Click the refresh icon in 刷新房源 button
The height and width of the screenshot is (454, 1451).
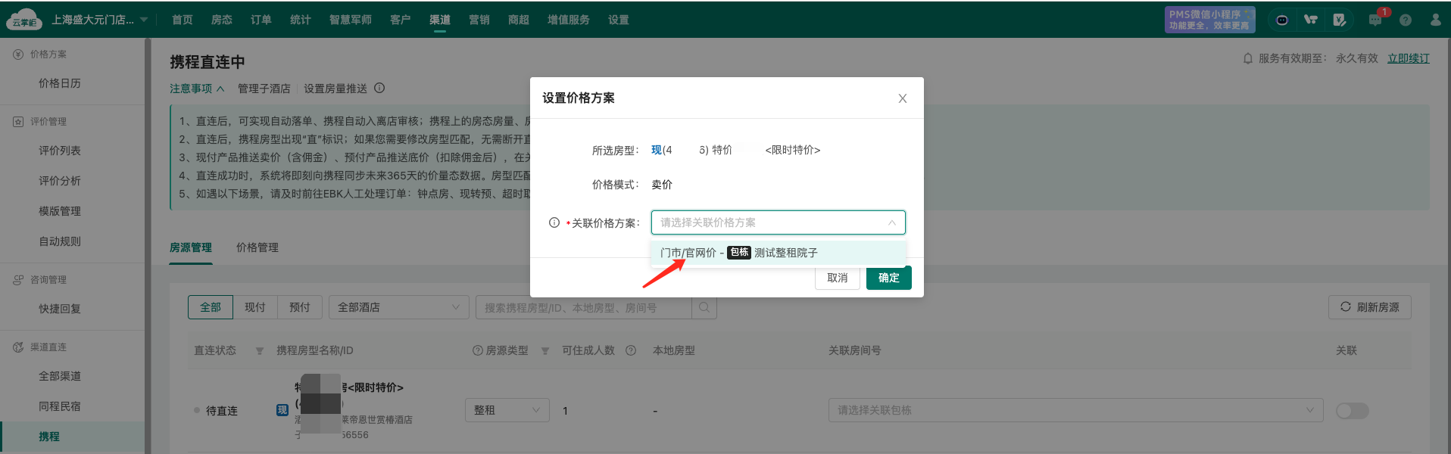[1346, 307]
